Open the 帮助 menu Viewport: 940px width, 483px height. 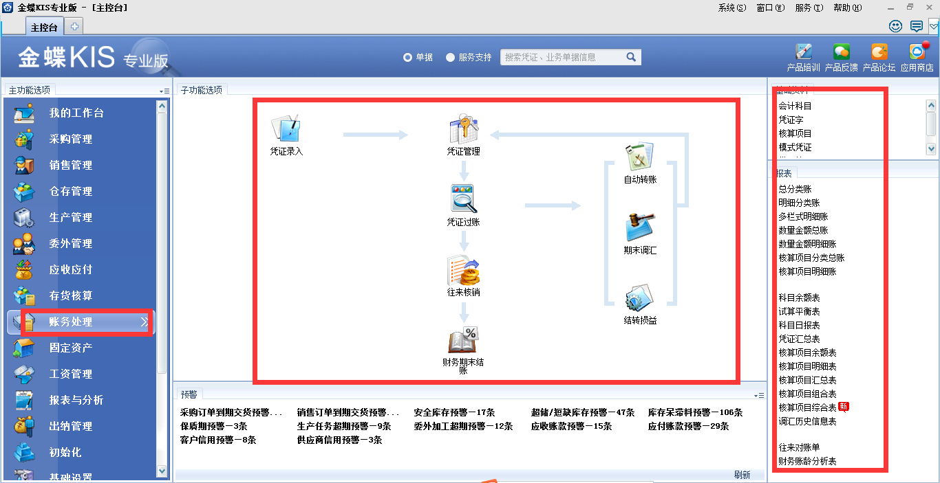point(848,8)
